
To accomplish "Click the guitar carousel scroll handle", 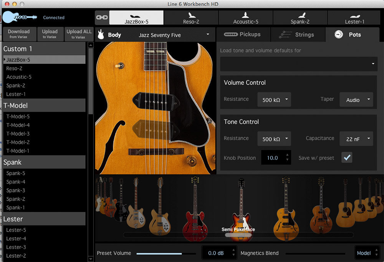I will click(238, 235).
